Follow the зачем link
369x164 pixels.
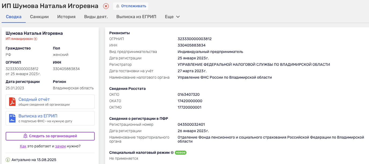pos(60,146)
